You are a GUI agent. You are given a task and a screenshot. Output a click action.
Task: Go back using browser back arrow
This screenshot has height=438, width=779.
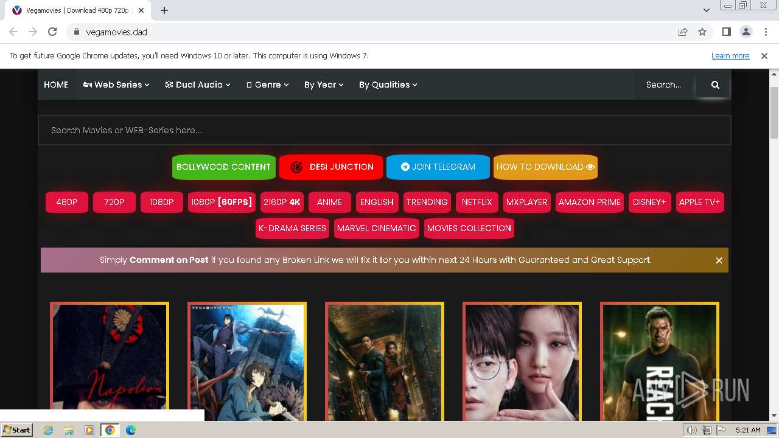pyautogui.click(x=13, y=32)
